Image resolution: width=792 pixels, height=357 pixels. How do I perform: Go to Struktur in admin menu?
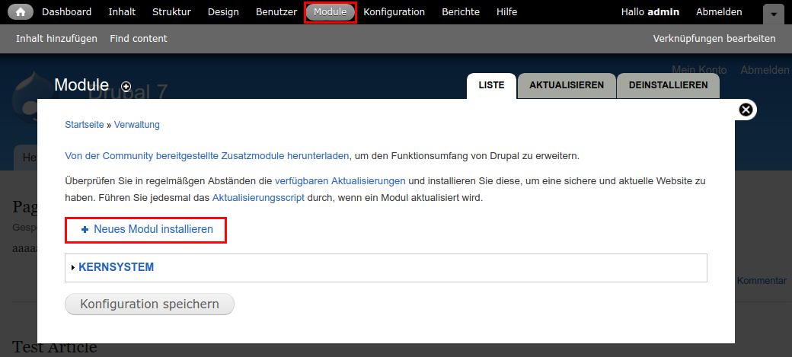pos(171,12)
